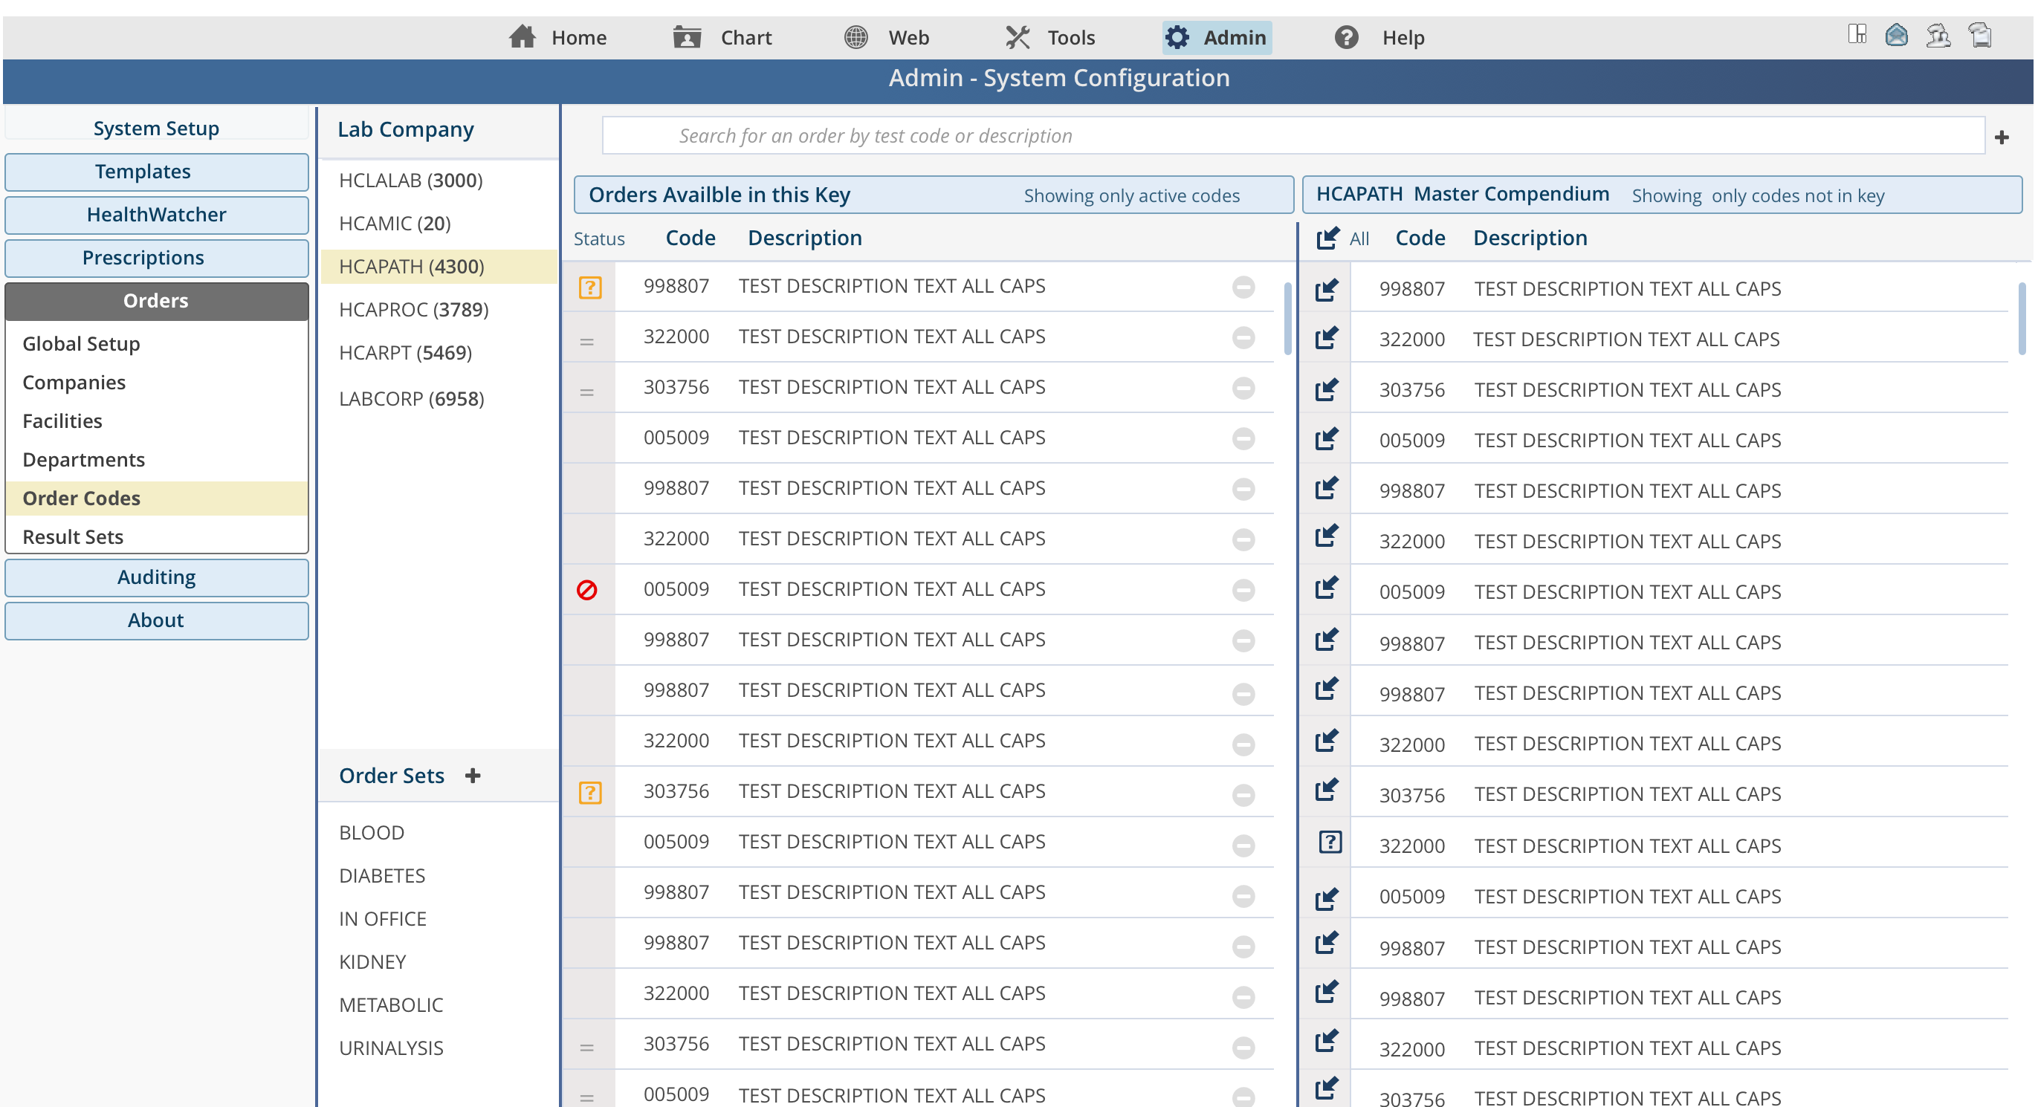Screen dimensions: 2038x1107
Task: Click blue question mark icon in Master Compendium
Action: coord(1329,843)
